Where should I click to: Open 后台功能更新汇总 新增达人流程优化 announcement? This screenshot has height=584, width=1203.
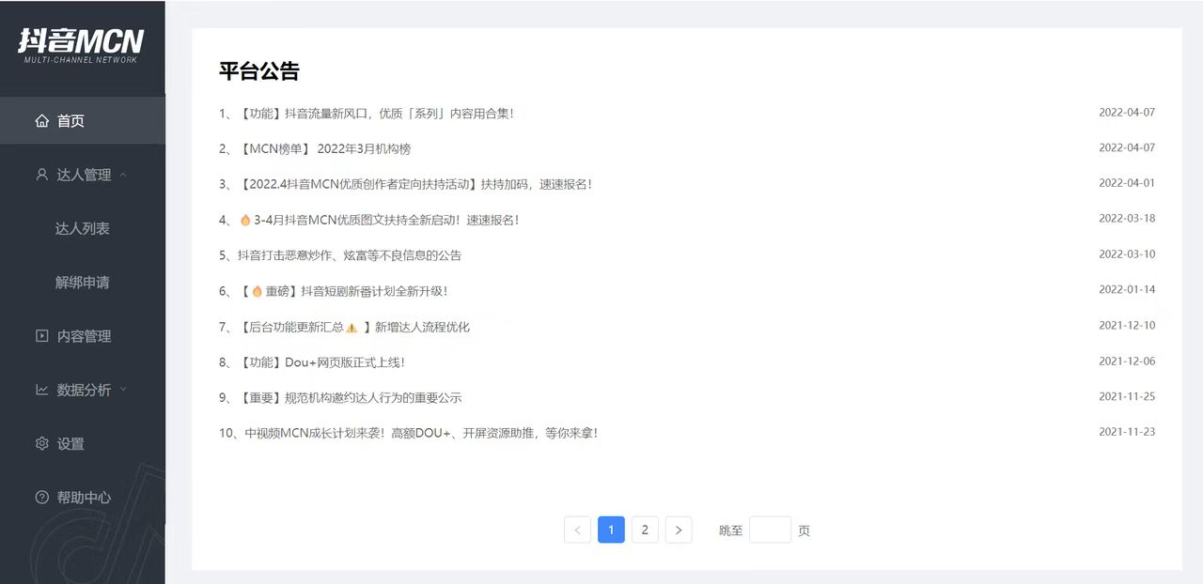[344, 327]
